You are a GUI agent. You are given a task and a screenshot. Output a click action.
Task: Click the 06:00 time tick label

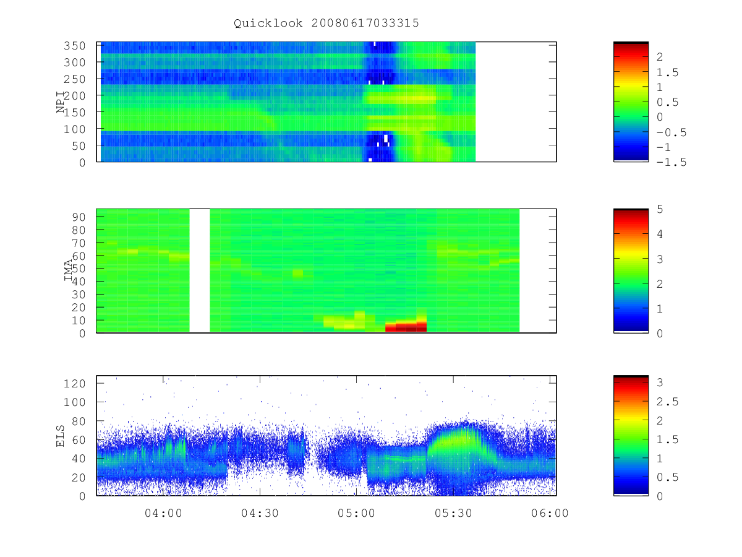click(550, 512)
